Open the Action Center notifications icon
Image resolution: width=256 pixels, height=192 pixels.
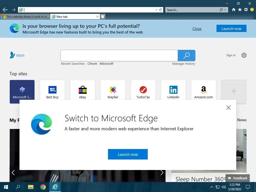(x=248, y=187)
